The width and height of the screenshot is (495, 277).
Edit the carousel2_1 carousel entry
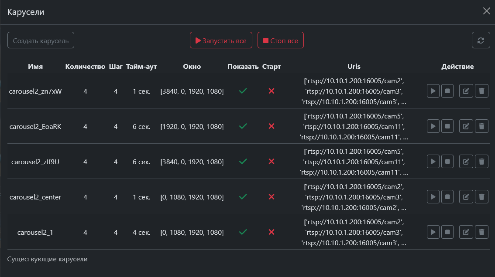click(466, 232)
